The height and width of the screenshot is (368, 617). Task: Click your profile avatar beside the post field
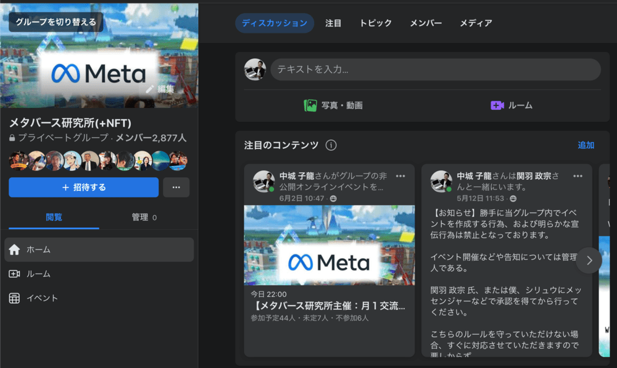(255, 70)
